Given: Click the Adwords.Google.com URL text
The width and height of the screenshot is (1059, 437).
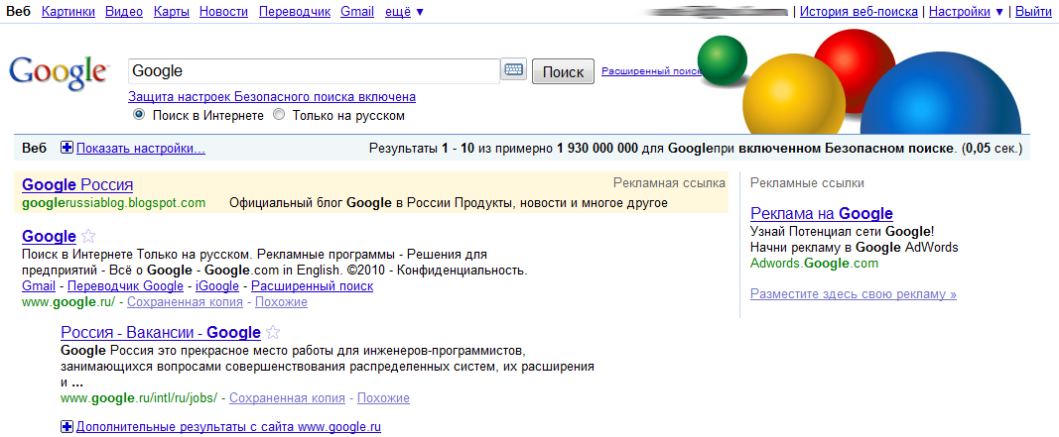Looking at the screenshot, I should (x=815, y=263).
